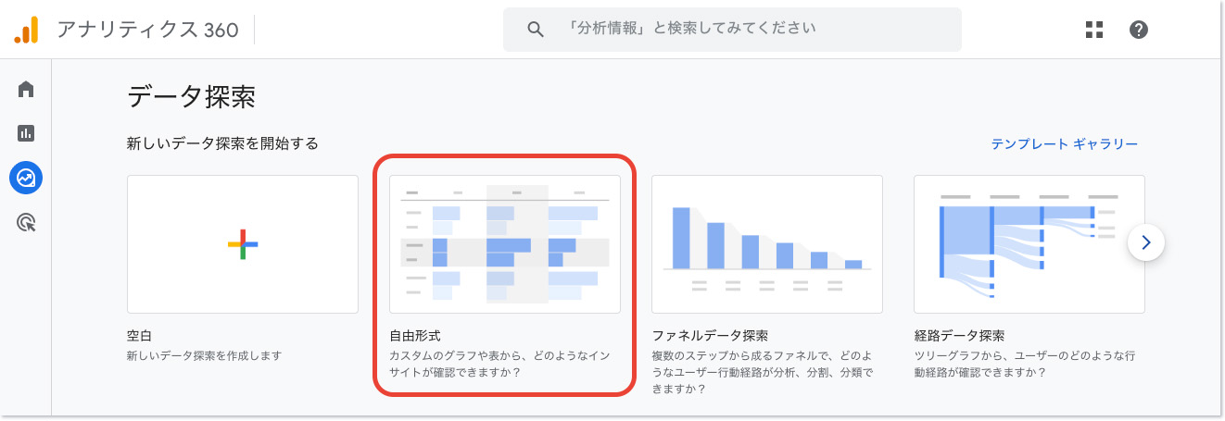
Task: Click the 経路データ探索 title text
Action: 959,336
